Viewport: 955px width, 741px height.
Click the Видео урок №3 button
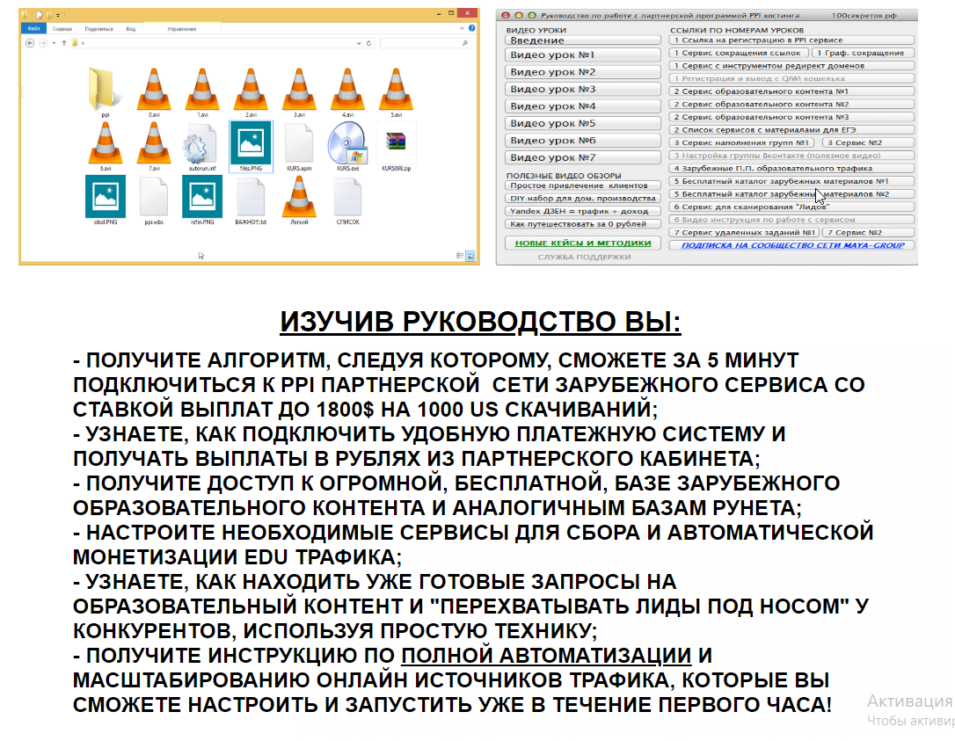[x=582, y=89]
